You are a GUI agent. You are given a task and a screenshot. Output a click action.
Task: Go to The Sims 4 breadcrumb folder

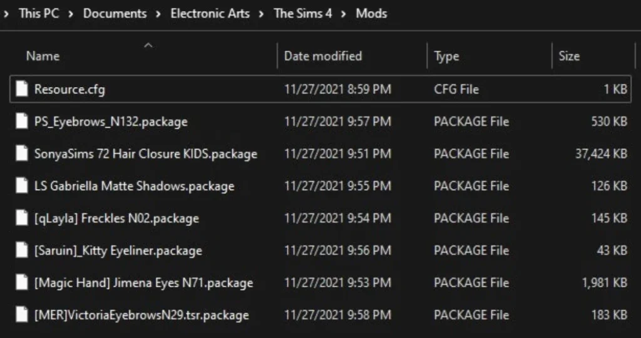[303, 13]
